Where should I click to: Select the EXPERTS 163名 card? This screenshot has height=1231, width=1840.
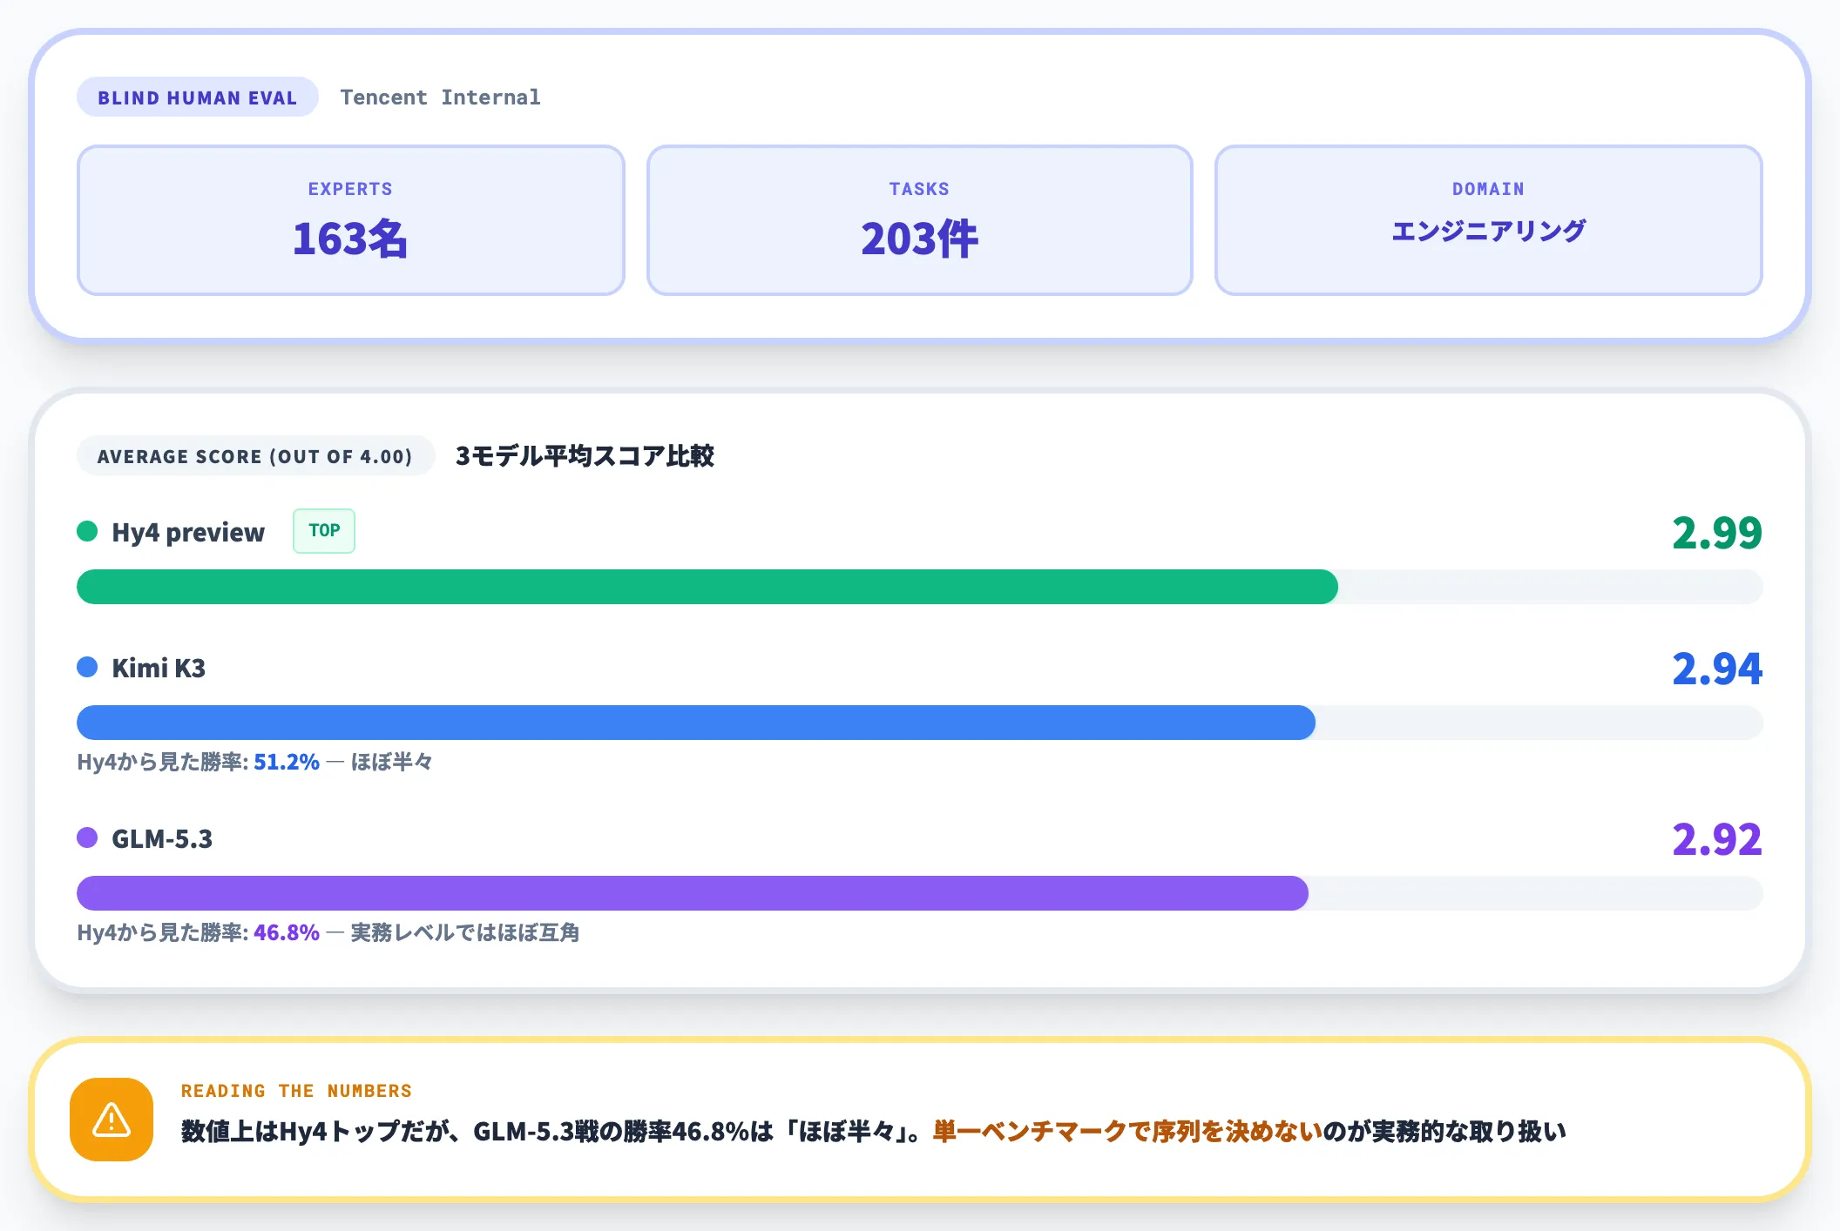pyautogui.click(x=351, y=220)
